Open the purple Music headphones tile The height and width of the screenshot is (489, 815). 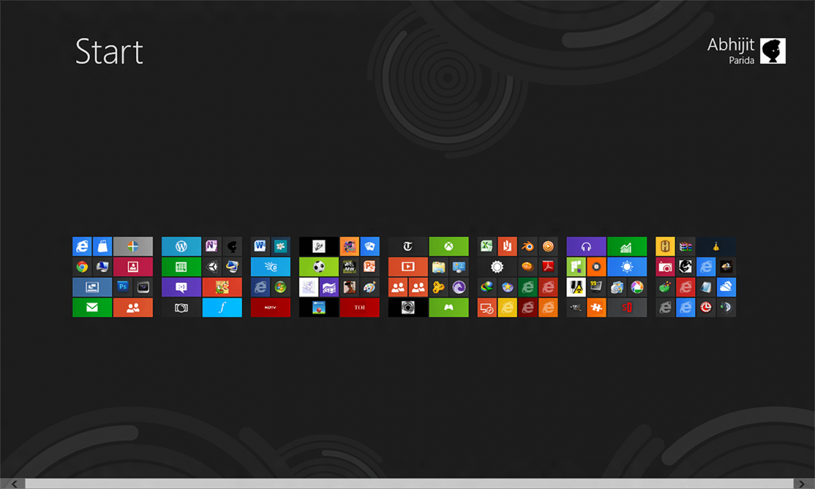pos(586,246)
